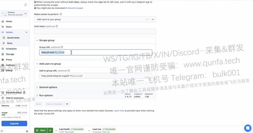
Task: Go to Home in sidebar
Action: click(x=9, y=21)
